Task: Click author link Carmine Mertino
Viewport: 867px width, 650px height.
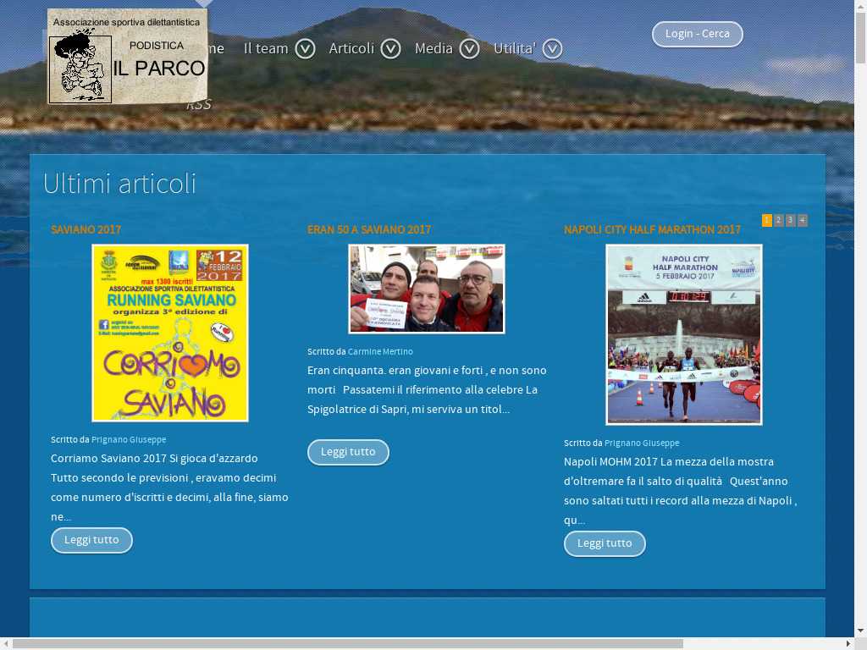Action: (x=380, y=351)
